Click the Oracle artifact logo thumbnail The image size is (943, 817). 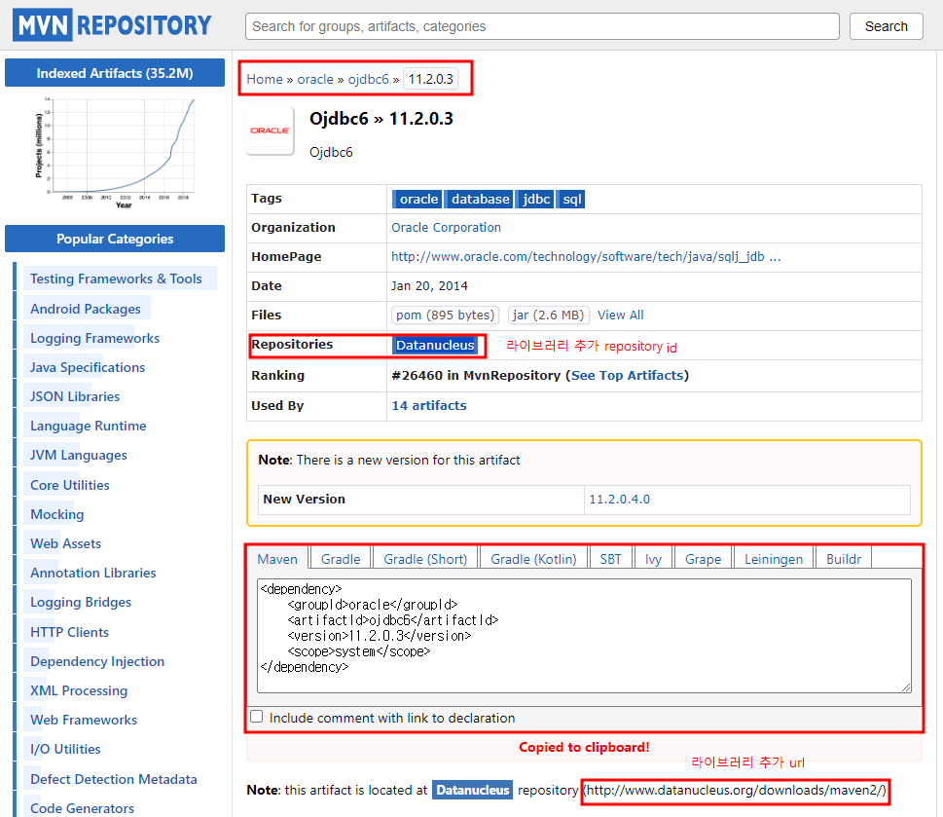(x=270, y=130)
